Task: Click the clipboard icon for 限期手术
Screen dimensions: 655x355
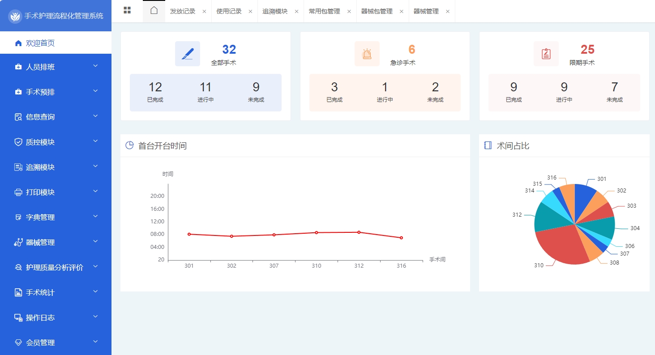Action: pyautogui.click(x=546, y=54)
